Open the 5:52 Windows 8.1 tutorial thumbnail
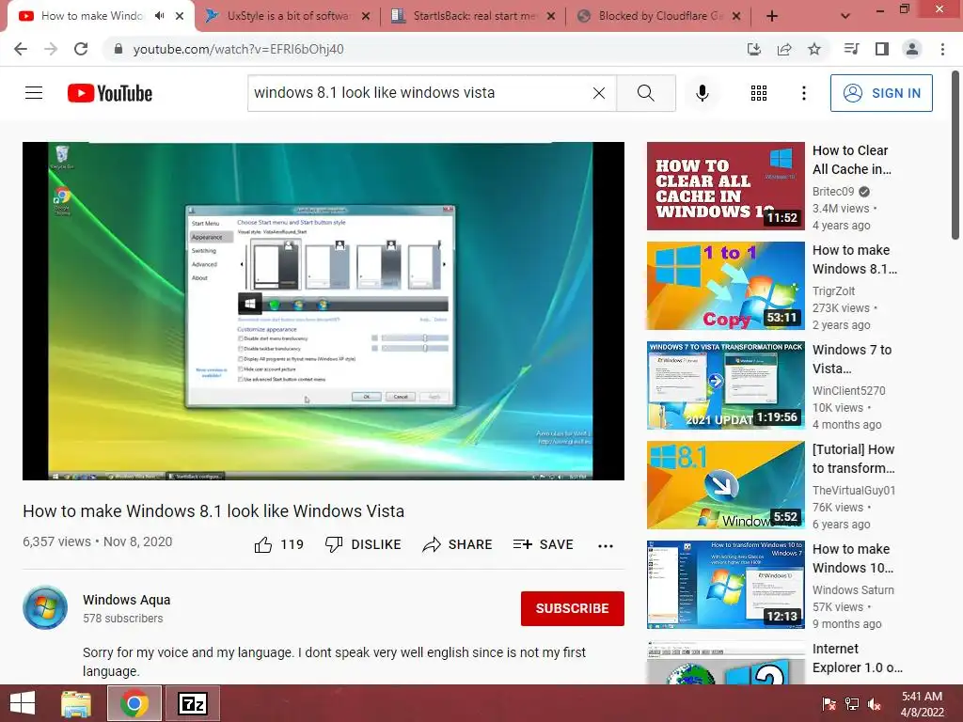This screenshot has height=722, width=963. pos(725,485)
